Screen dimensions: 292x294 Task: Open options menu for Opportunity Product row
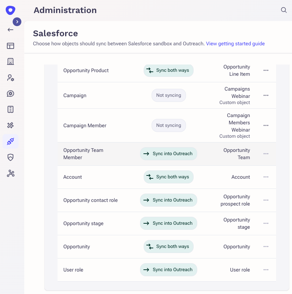pos(266,70)
